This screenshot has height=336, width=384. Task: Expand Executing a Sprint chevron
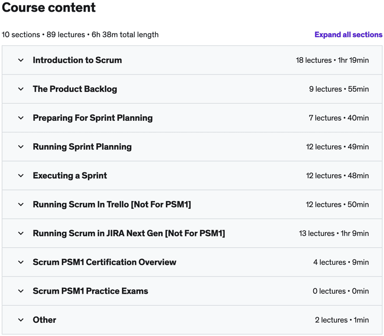21,175
